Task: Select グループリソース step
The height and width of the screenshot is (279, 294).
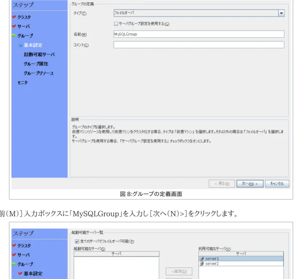Action: pos(39,73)
